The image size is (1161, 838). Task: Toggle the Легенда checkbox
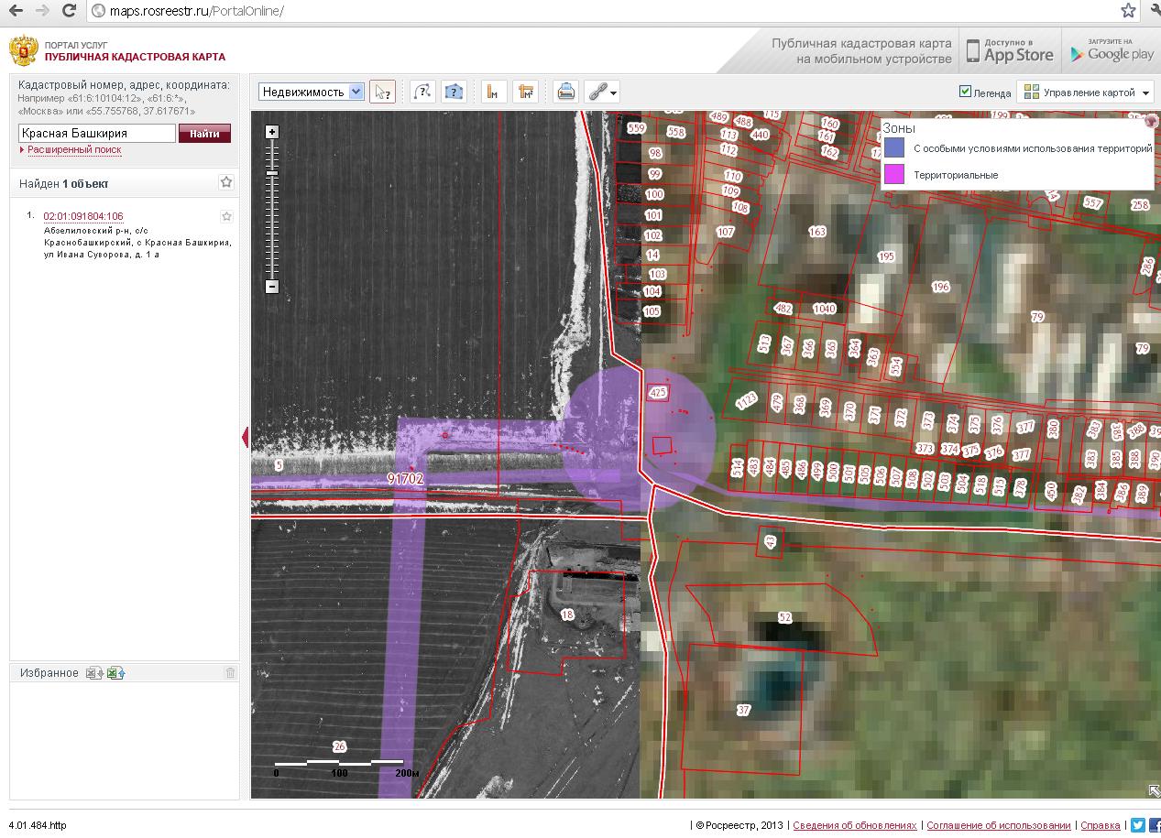point(965,92)
